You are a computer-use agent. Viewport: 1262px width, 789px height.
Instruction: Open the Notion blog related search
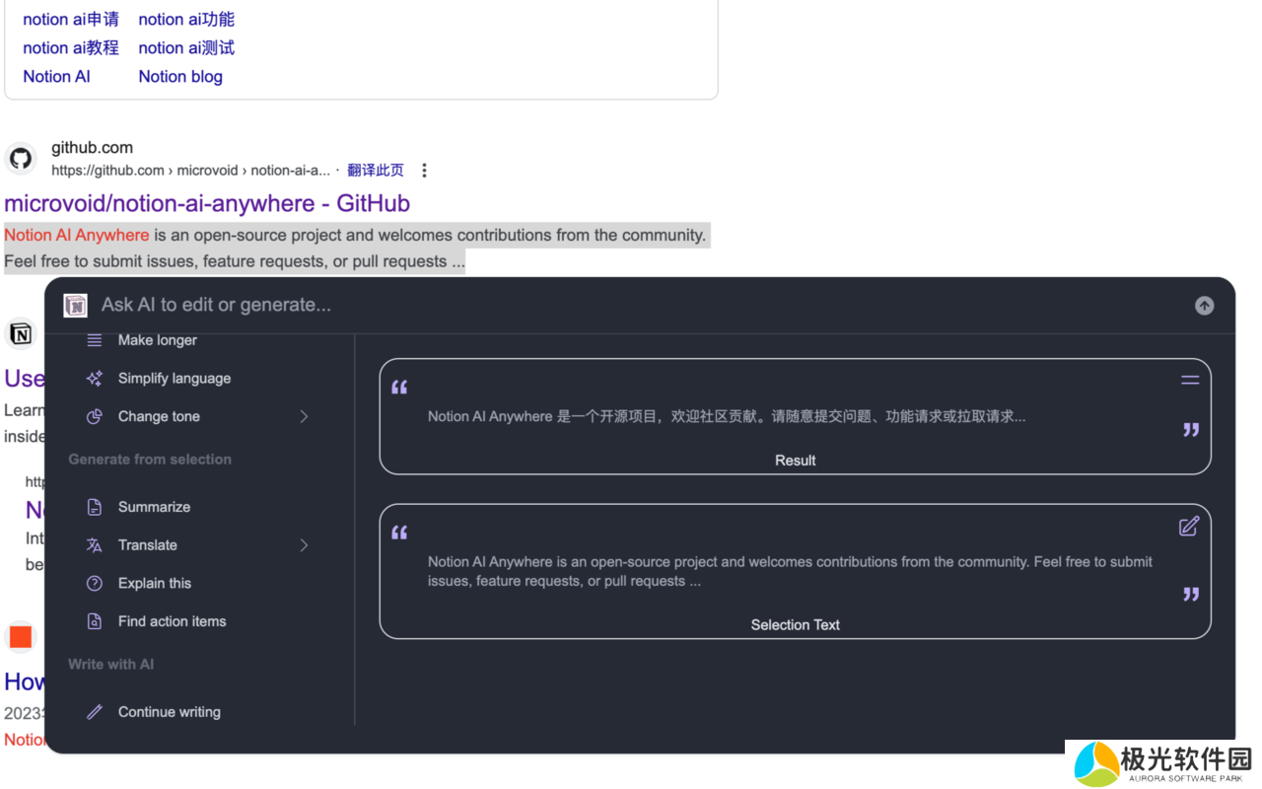180,77
